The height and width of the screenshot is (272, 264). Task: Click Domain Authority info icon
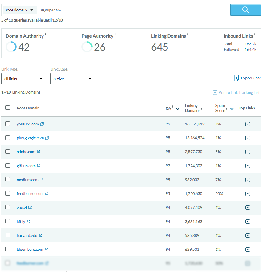pyautogui.click(x=45, y=34)
